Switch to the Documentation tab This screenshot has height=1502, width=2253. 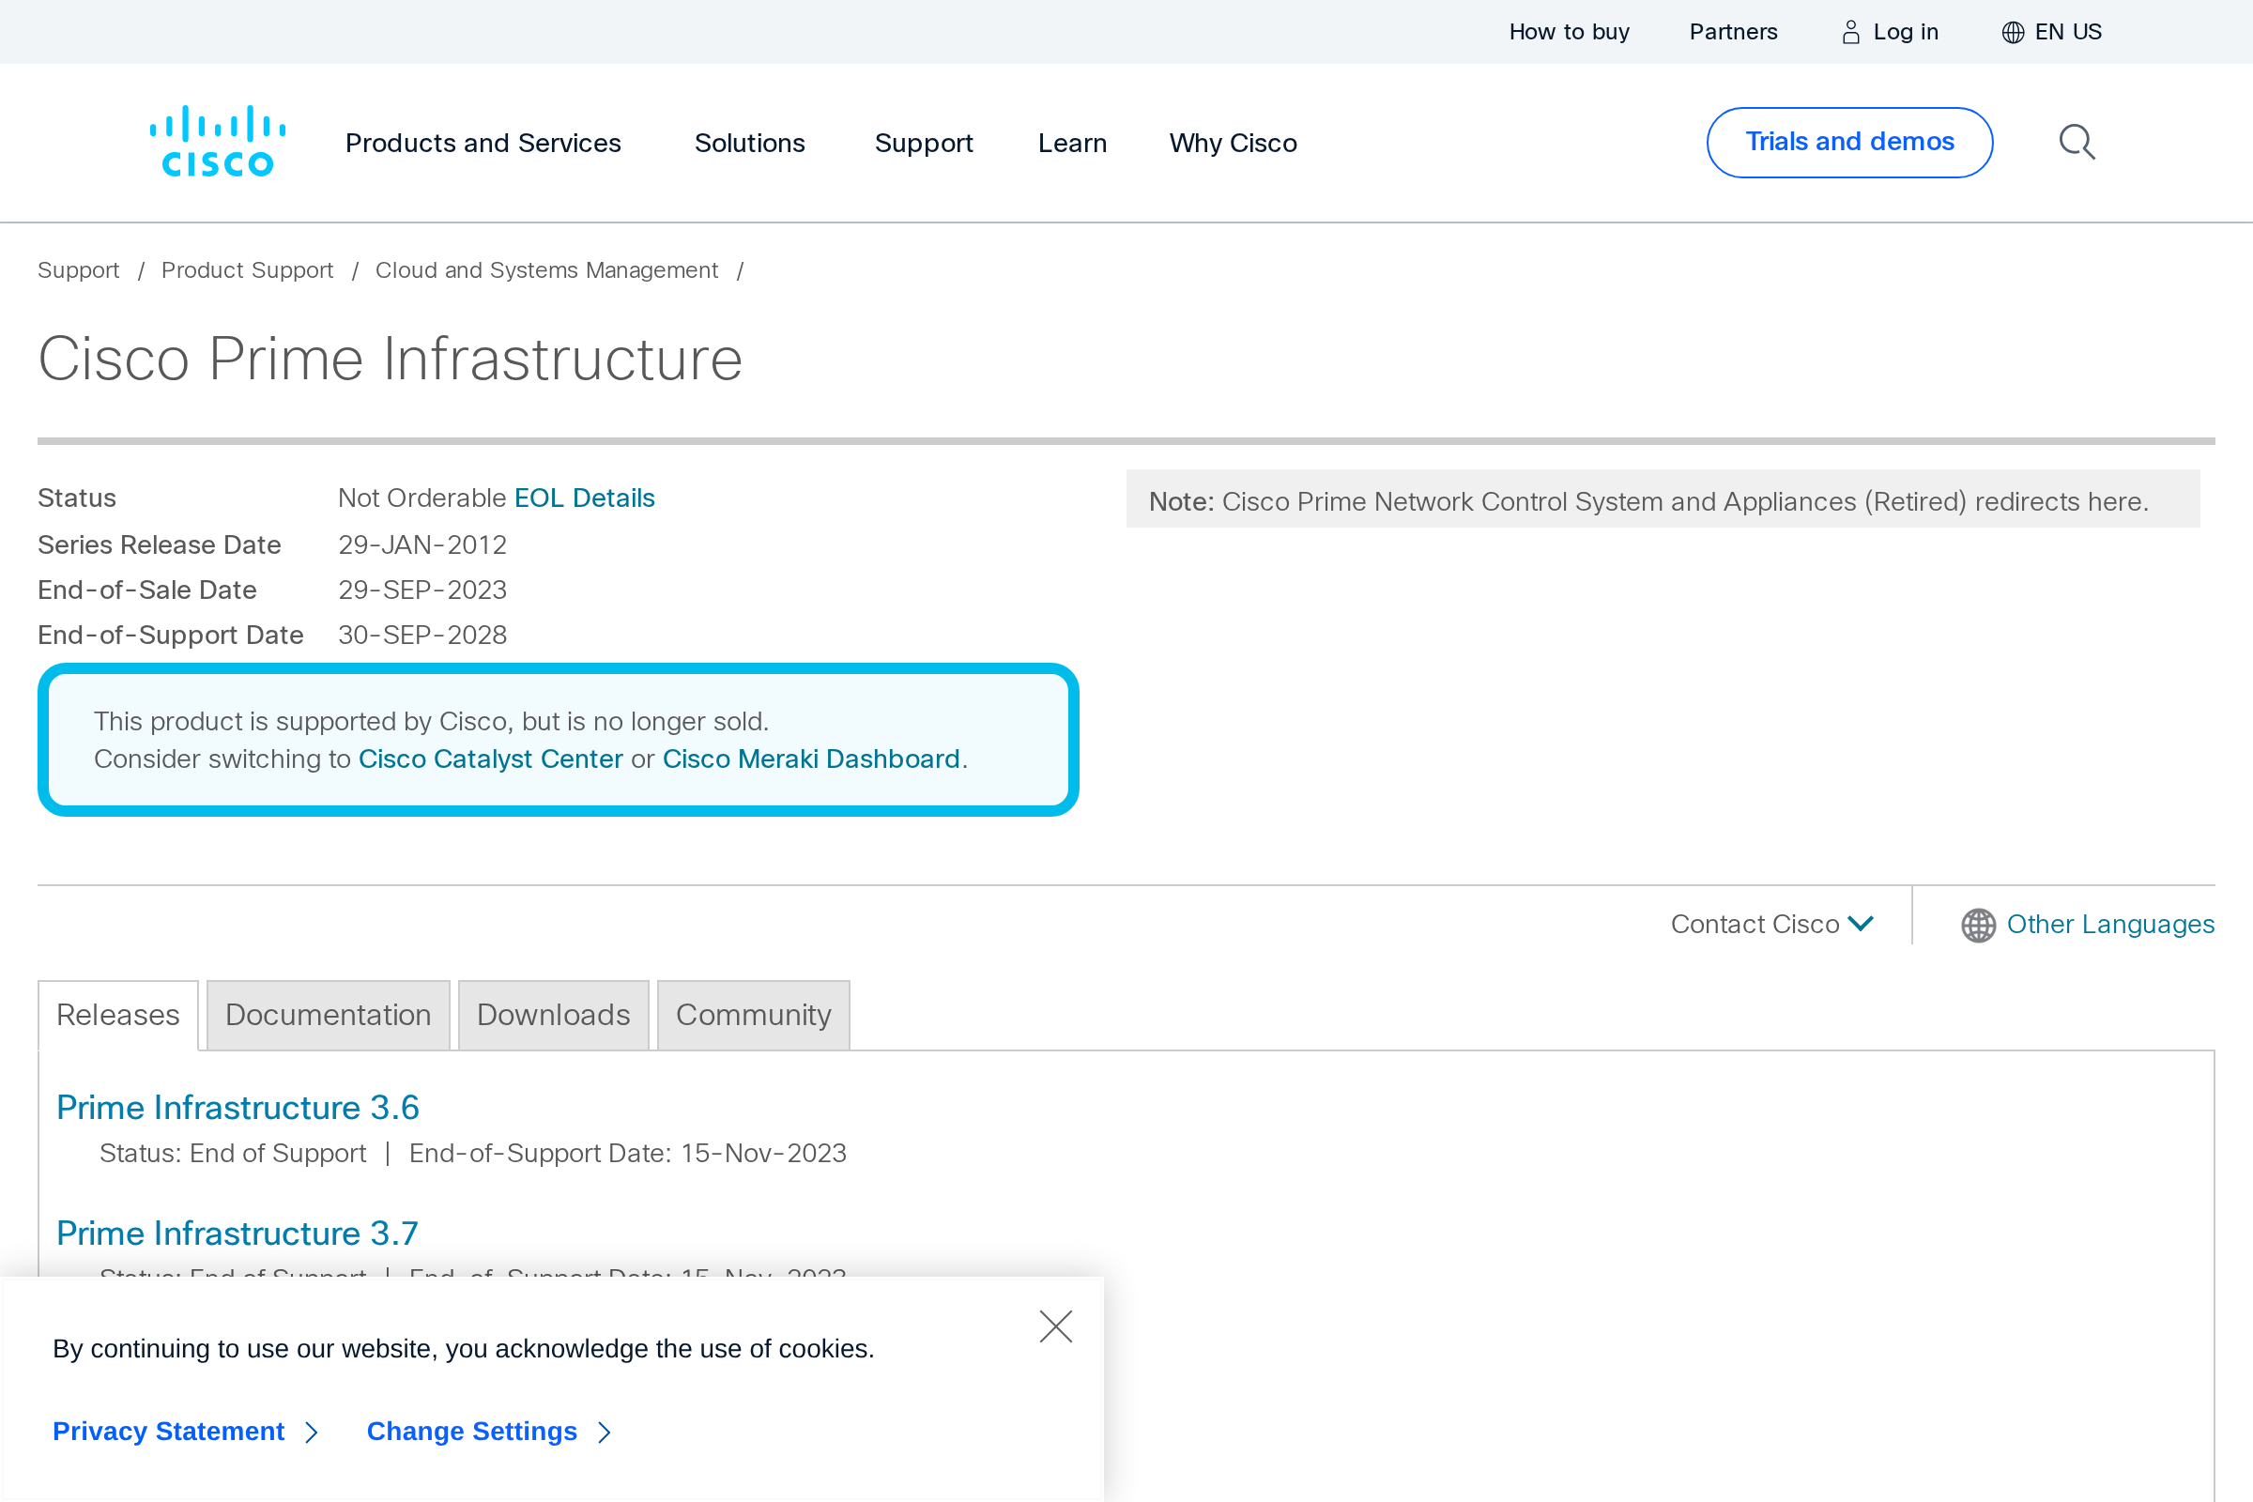[328, 1015]
